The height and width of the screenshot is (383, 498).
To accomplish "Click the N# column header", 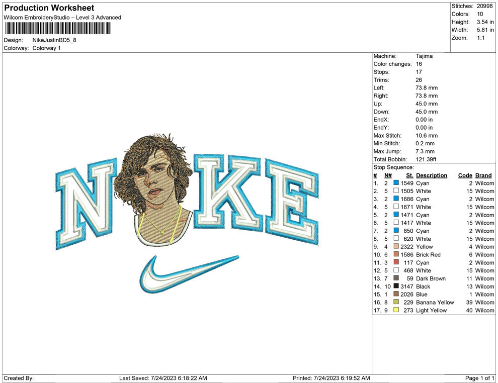I will [x=388, y=175].
